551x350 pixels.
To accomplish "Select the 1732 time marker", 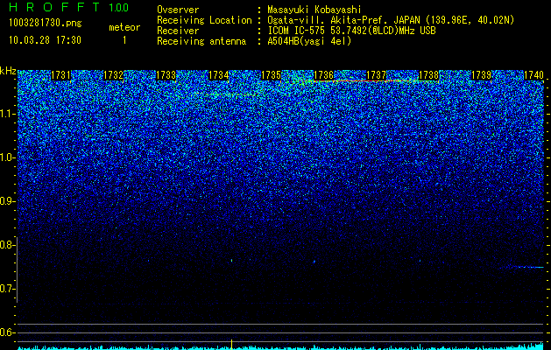I will tap(114, 75).
